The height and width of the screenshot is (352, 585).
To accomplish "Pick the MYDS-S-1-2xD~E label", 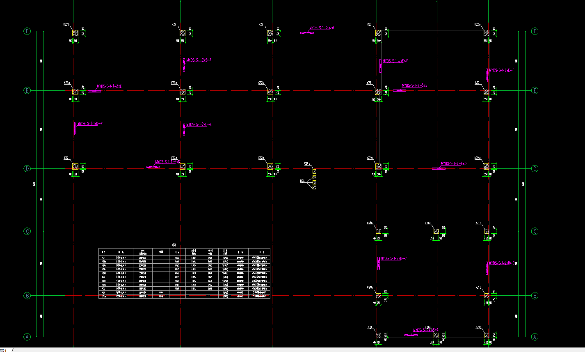I will [199, 124].
